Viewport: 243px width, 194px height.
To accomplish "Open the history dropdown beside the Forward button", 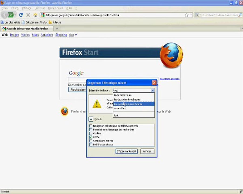I will point(15,15).
